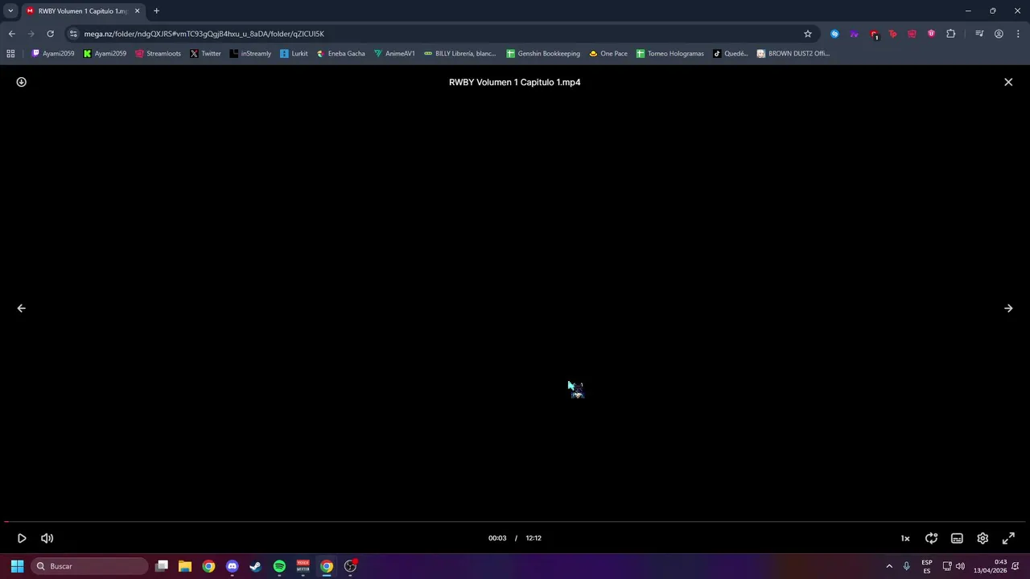Open the BROWN DUST2 bookmark
Viewport: 1030px width, 579px height.
point(793,54)
